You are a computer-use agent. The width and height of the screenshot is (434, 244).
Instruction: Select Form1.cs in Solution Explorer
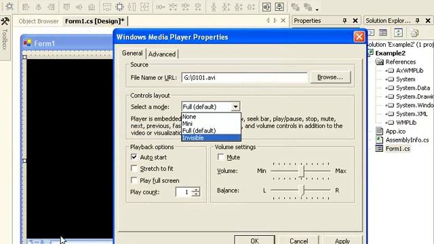coord(398,148)
